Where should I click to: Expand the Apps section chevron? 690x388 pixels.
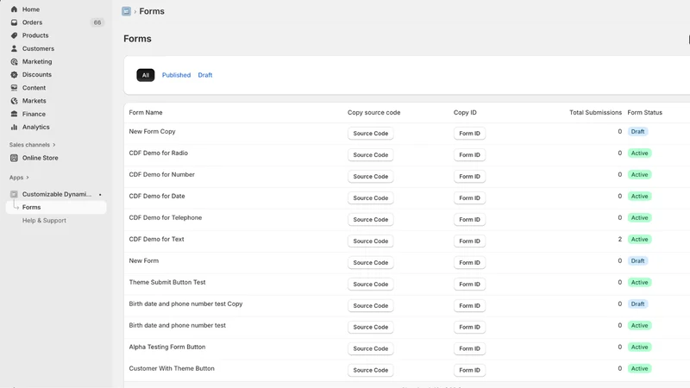coord(28,178)
